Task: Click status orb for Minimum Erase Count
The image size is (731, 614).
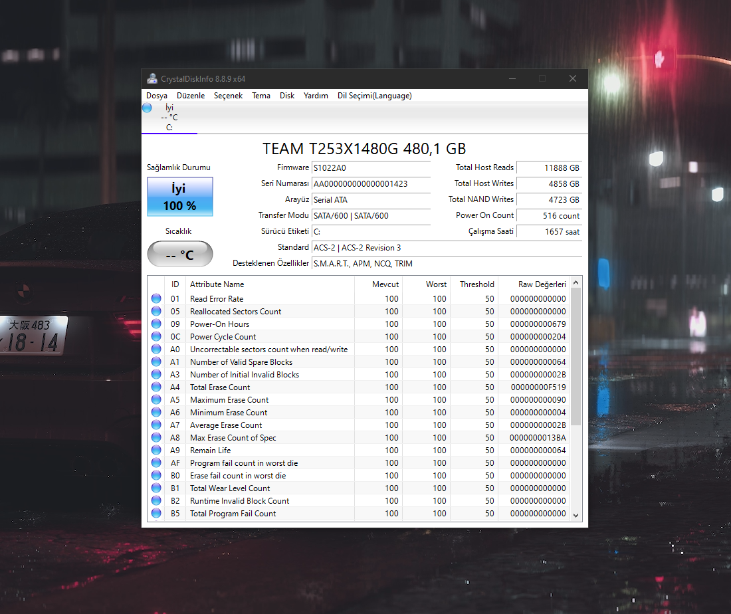Action: 156,412
